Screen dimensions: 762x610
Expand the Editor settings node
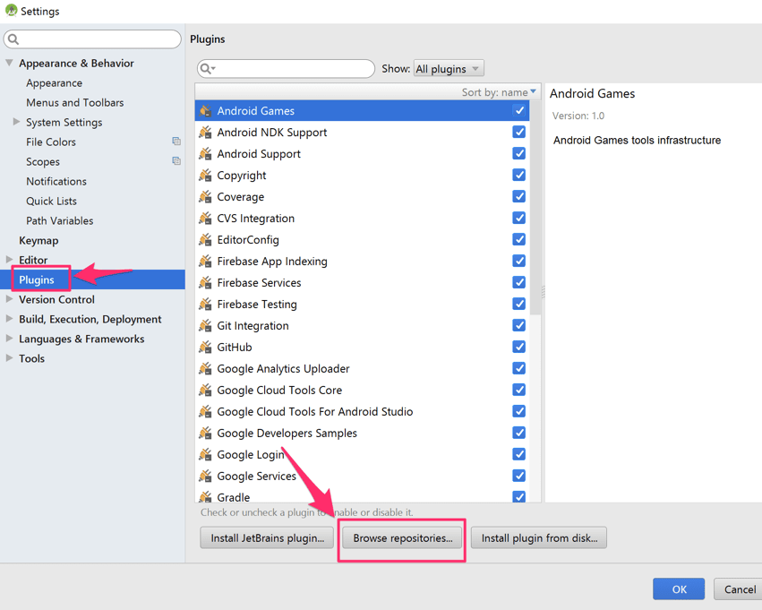[x=9, y=259]
